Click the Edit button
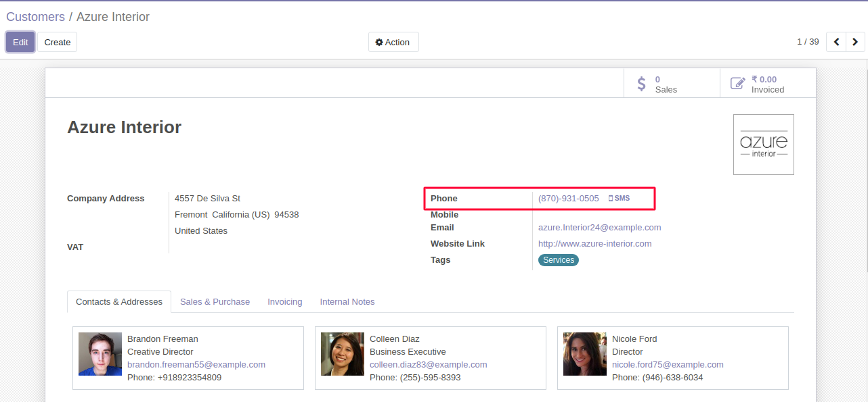Viewport: 868px width, 402px height. click(x=20, y=42)
